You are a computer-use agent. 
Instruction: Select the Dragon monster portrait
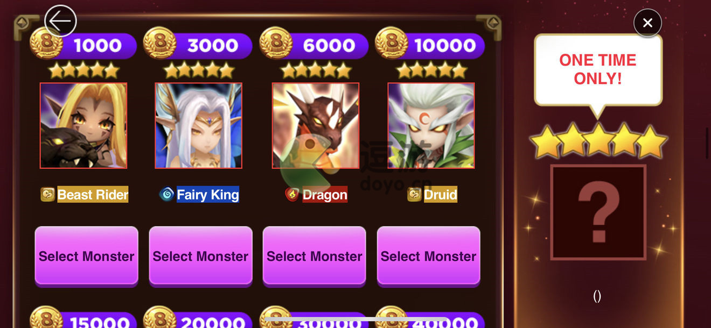[315, 125]
